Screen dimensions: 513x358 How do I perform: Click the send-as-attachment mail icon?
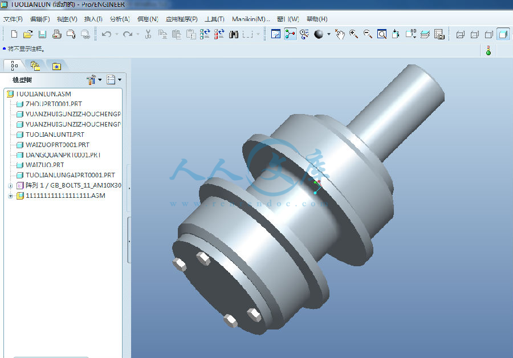(x=71, y=34)
